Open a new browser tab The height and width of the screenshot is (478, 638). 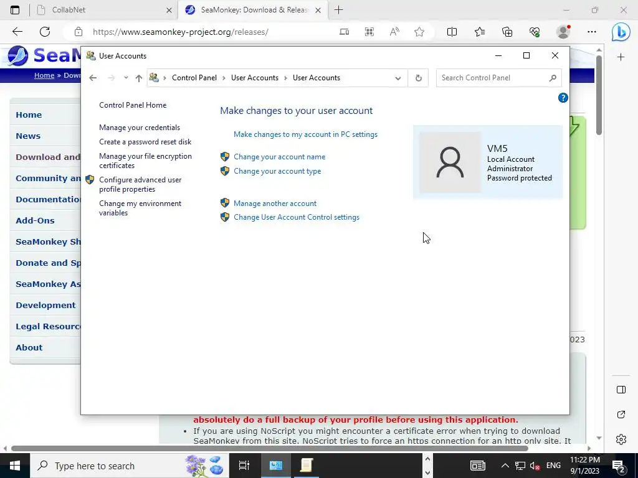[338, 10]
